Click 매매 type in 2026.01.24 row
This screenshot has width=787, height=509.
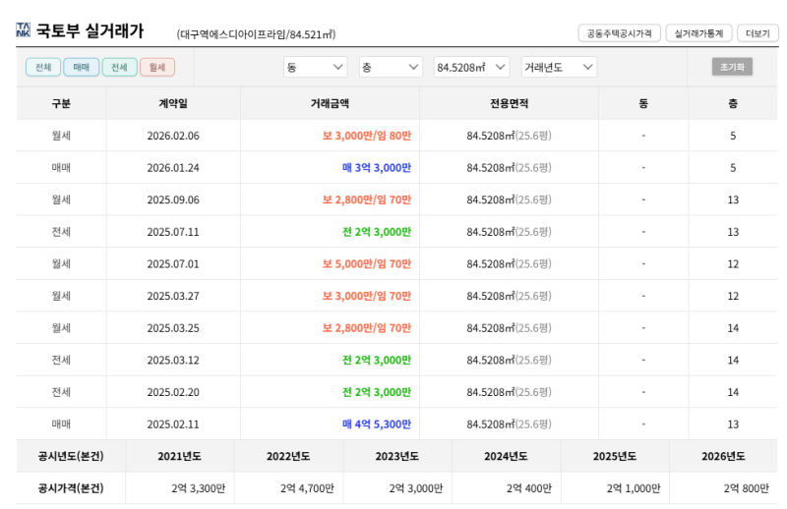pyautogui.click(x=61, y=168)
